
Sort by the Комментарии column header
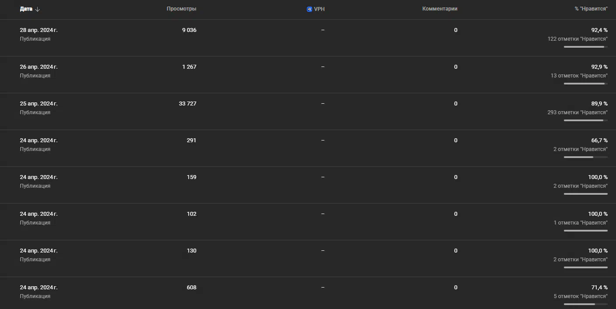440,9
